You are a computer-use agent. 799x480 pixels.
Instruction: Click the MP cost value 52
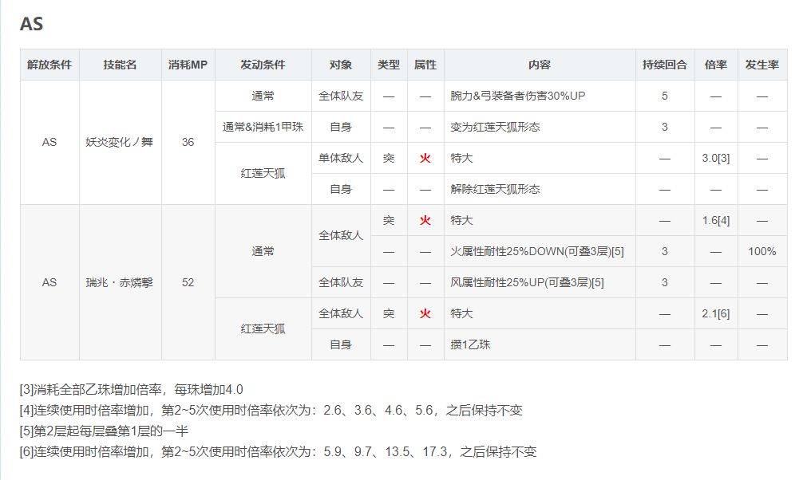coord(188,282)
